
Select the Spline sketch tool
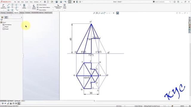16,5
